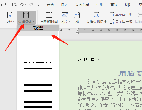
Task: Open the 页面布局 tab
Action: 82,5
